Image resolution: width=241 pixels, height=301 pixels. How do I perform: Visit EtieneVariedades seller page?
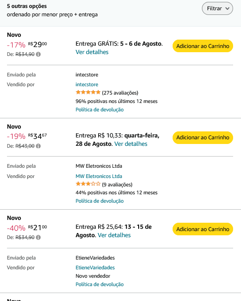click(95, 267)
